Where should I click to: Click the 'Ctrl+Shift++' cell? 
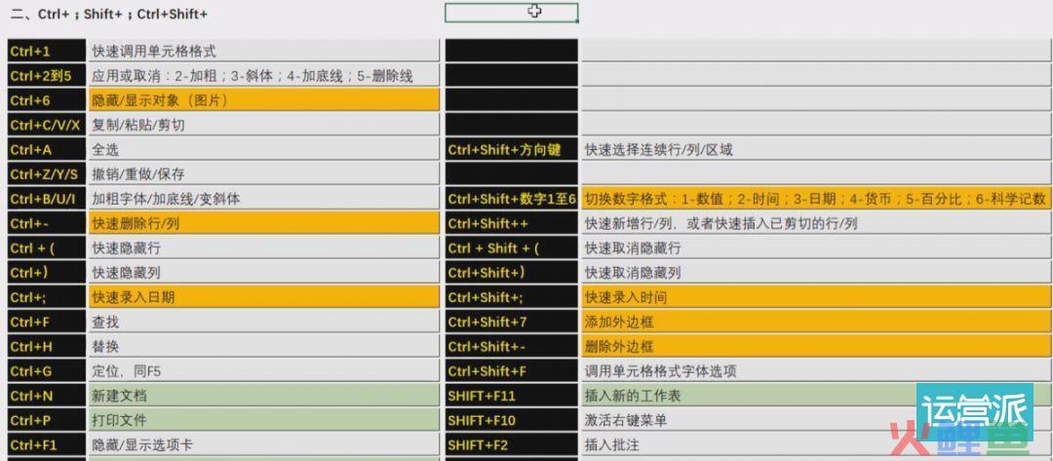point(511,223)
